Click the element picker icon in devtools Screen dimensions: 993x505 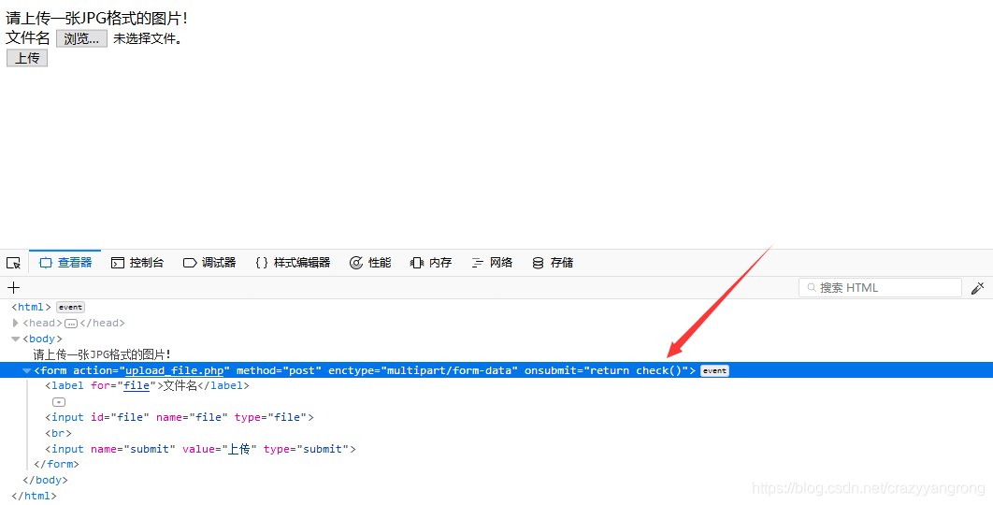13,263
